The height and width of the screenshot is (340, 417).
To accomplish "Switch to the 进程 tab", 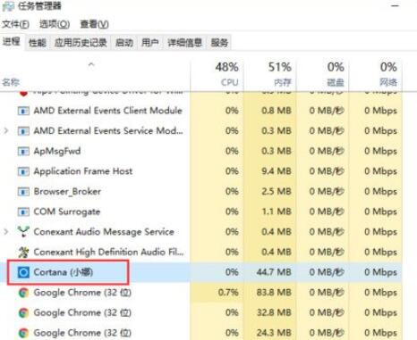I will coord(12,42).
